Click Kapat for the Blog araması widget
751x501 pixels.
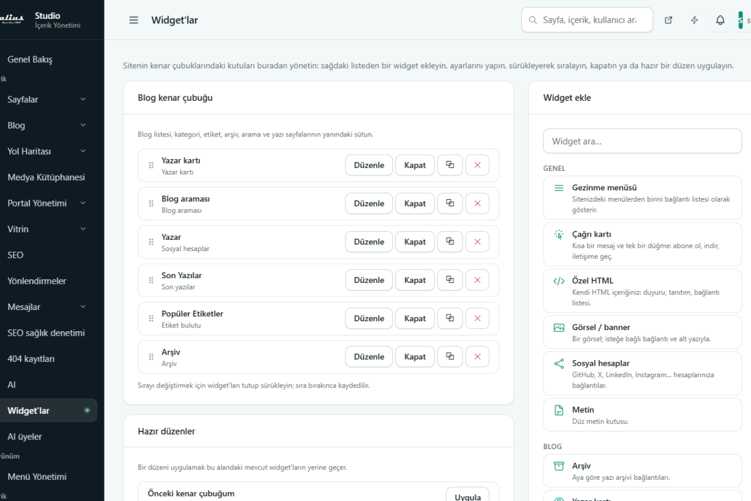(x=415, y=204)
